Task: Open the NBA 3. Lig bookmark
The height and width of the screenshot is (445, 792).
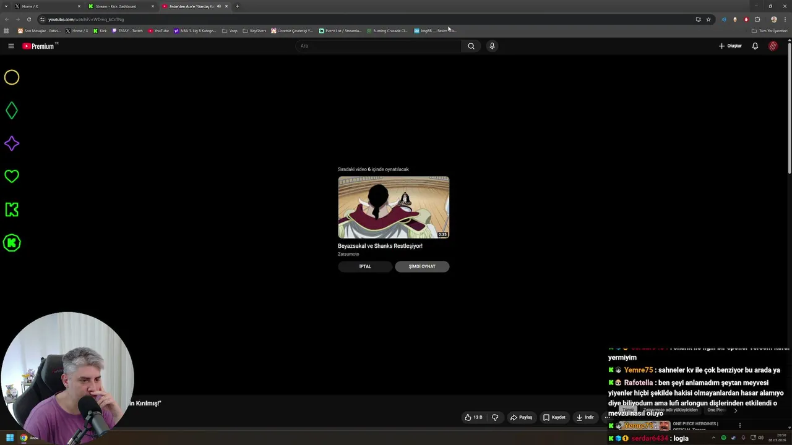Action: (x=195, y=30)
